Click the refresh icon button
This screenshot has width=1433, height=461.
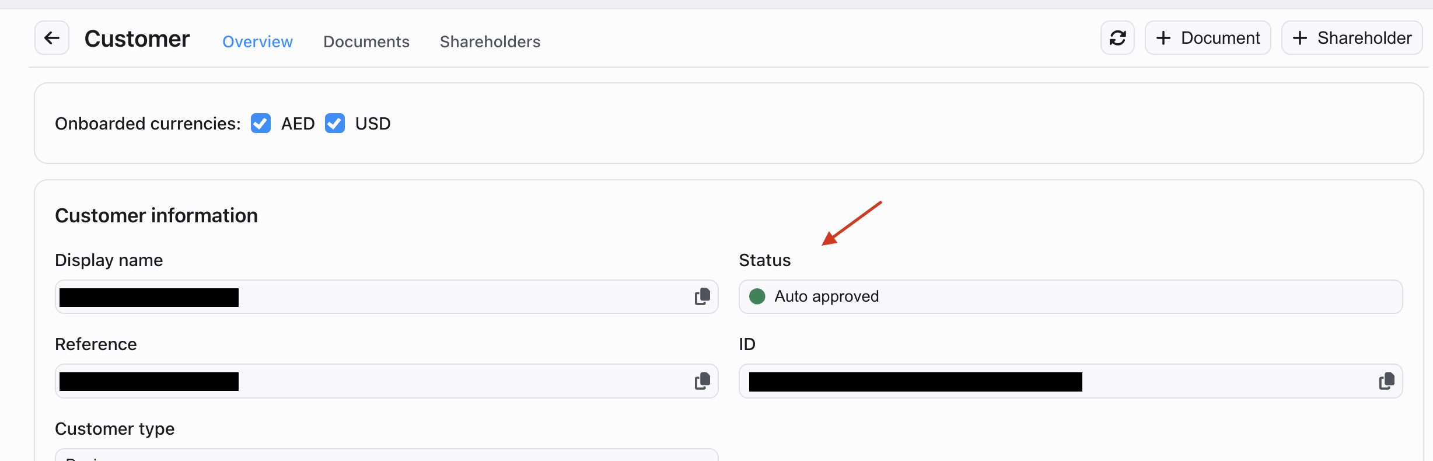tap(1117, 38)
